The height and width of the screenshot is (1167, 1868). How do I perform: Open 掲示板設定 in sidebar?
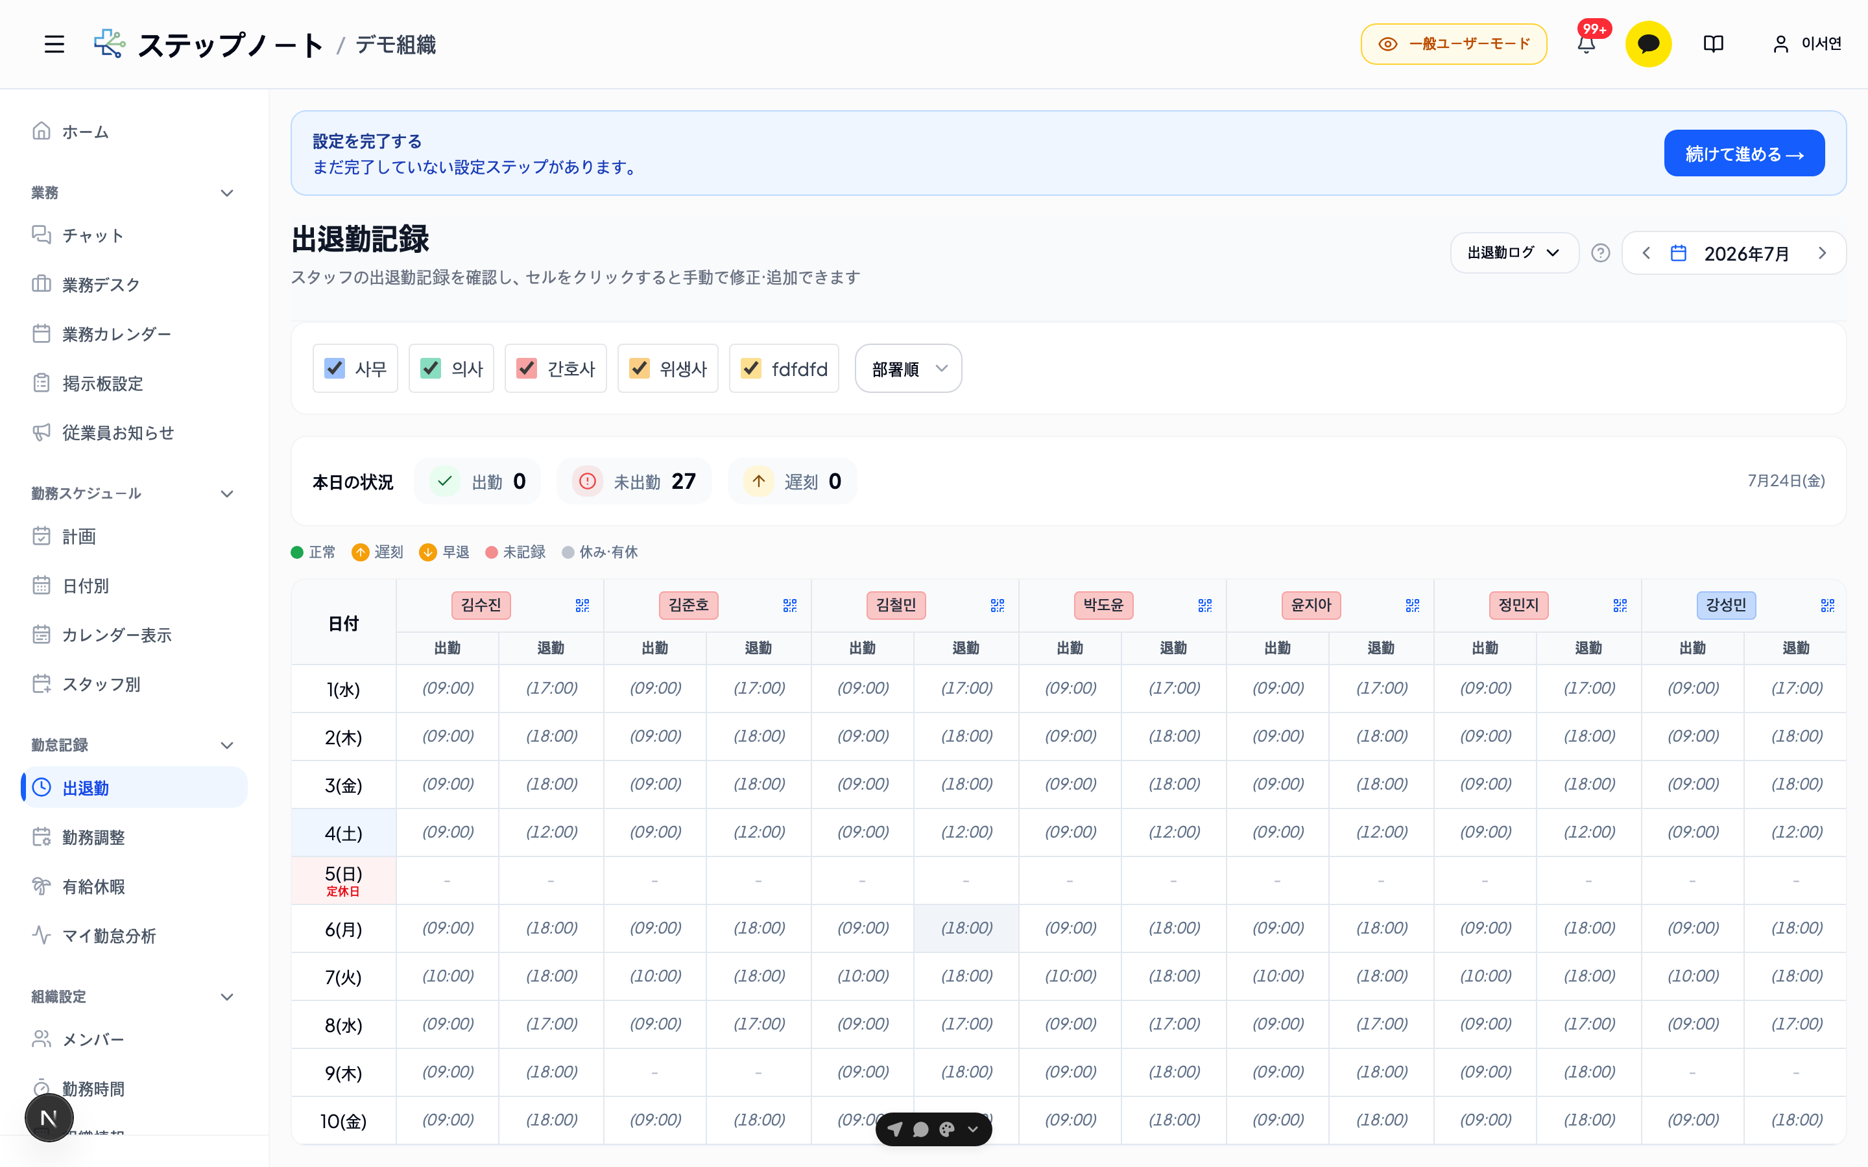[134, 384]
